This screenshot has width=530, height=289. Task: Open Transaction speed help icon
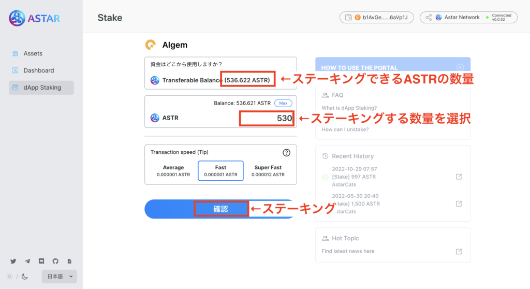[x=286, y=153]
